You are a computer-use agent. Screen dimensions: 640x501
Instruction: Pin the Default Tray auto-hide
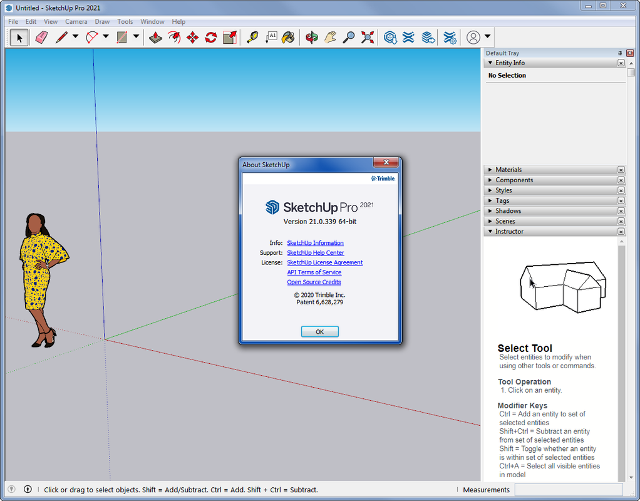[620, 53]
